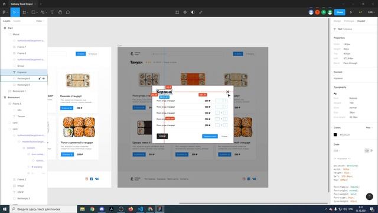Open the Frame tool options arrow
The image size is (378, 213).
28,12
